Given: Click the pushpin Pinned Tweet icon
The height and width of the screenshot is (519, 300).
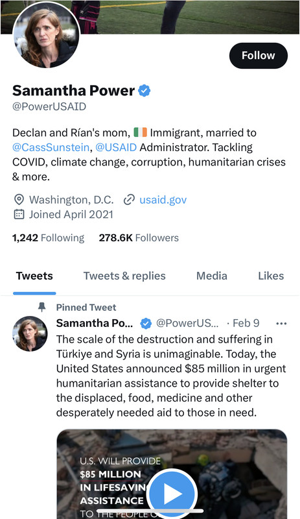Looking at the screenshot, I should coord(41,307).
